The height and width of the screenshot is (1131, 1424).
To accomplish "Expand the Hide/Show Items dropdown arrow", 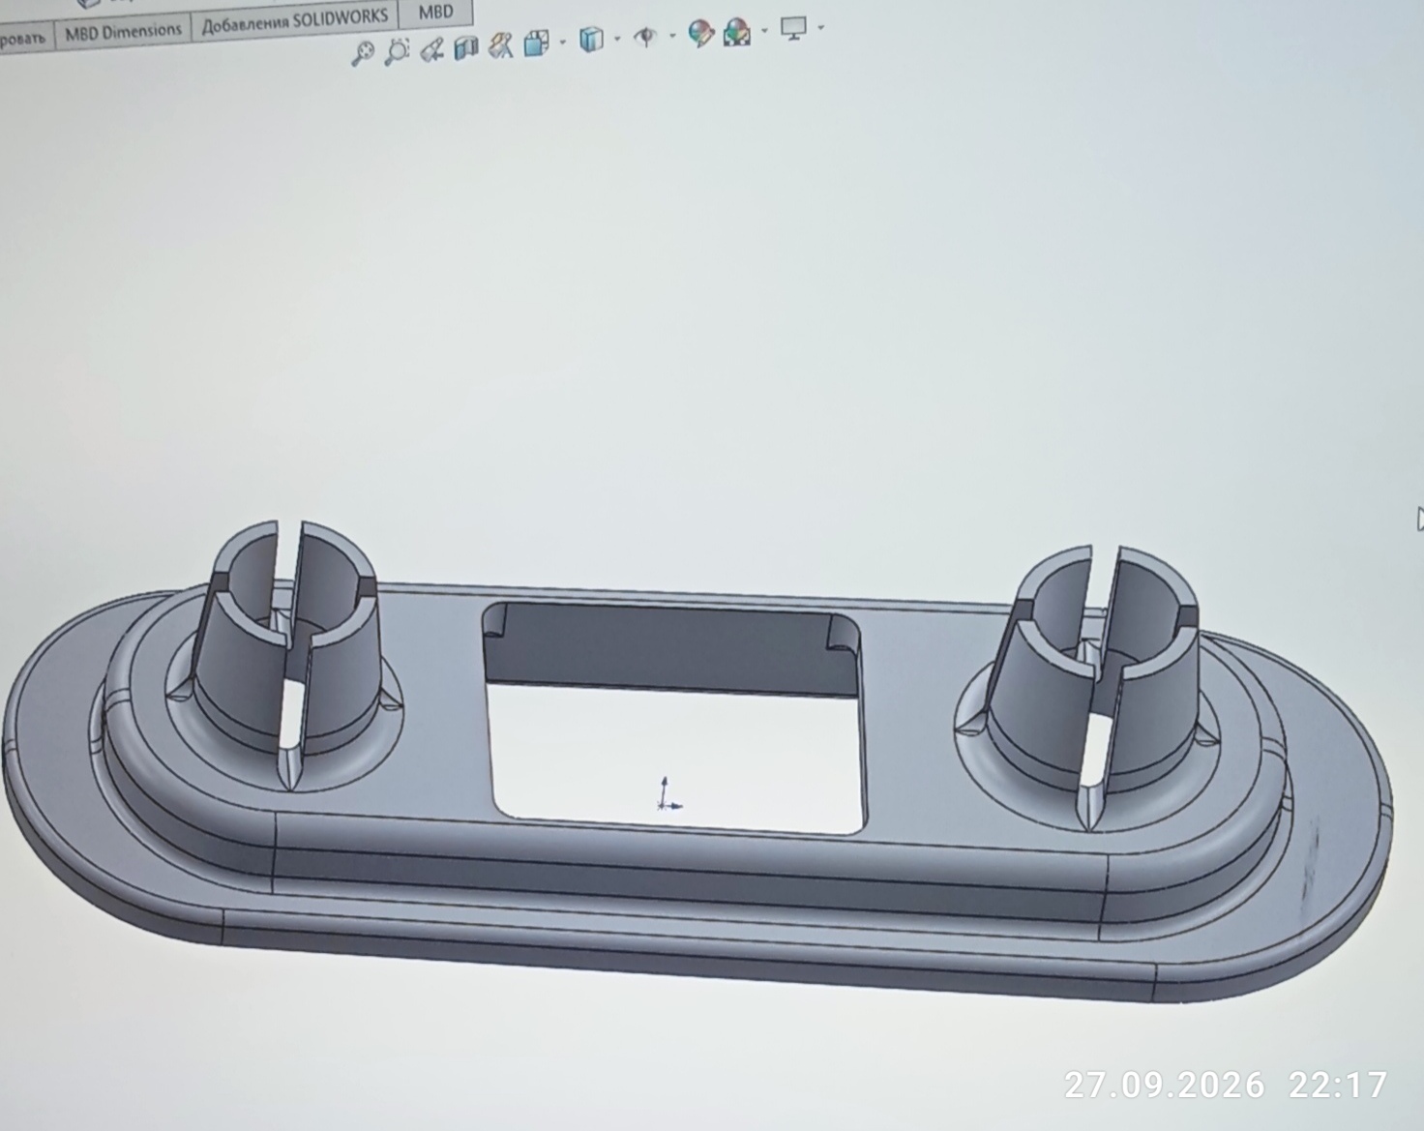I will (x=671, y=36).
